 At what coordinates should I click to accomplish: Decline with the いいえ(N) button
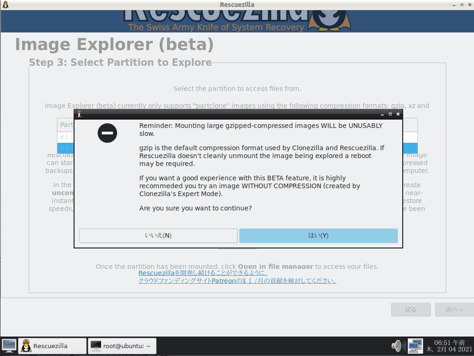[158, 235]
